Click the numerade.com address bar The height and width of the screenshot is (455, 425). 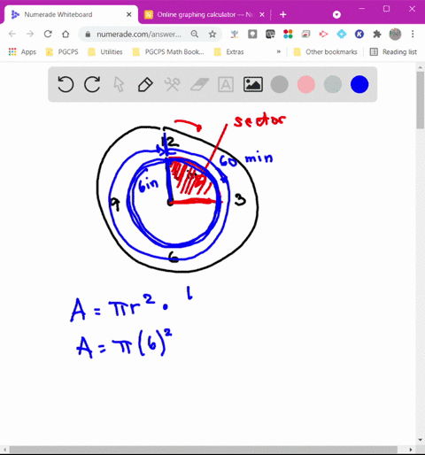tap(139, 35)
